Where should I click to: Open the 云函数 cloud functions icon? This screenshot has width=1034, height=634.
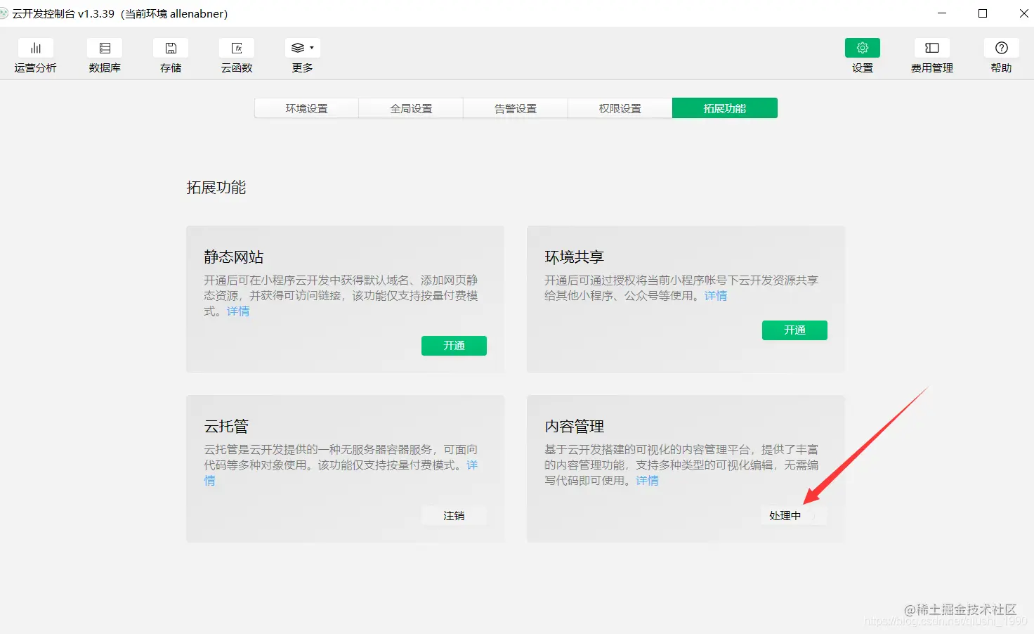tap(237, 48)
